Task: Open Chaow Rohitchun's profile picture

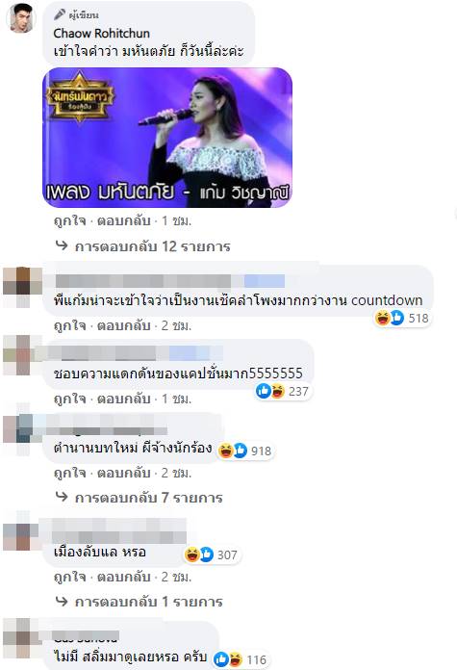Action: tap(21, 18)
